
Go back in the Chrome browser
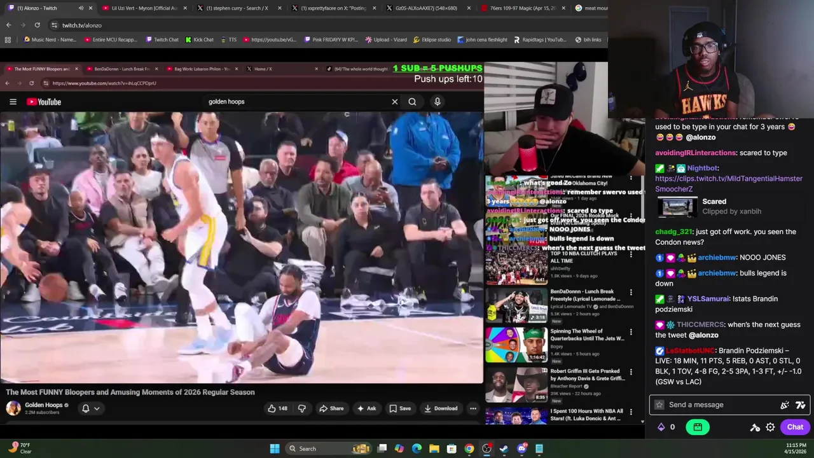(x=8, y=25)
